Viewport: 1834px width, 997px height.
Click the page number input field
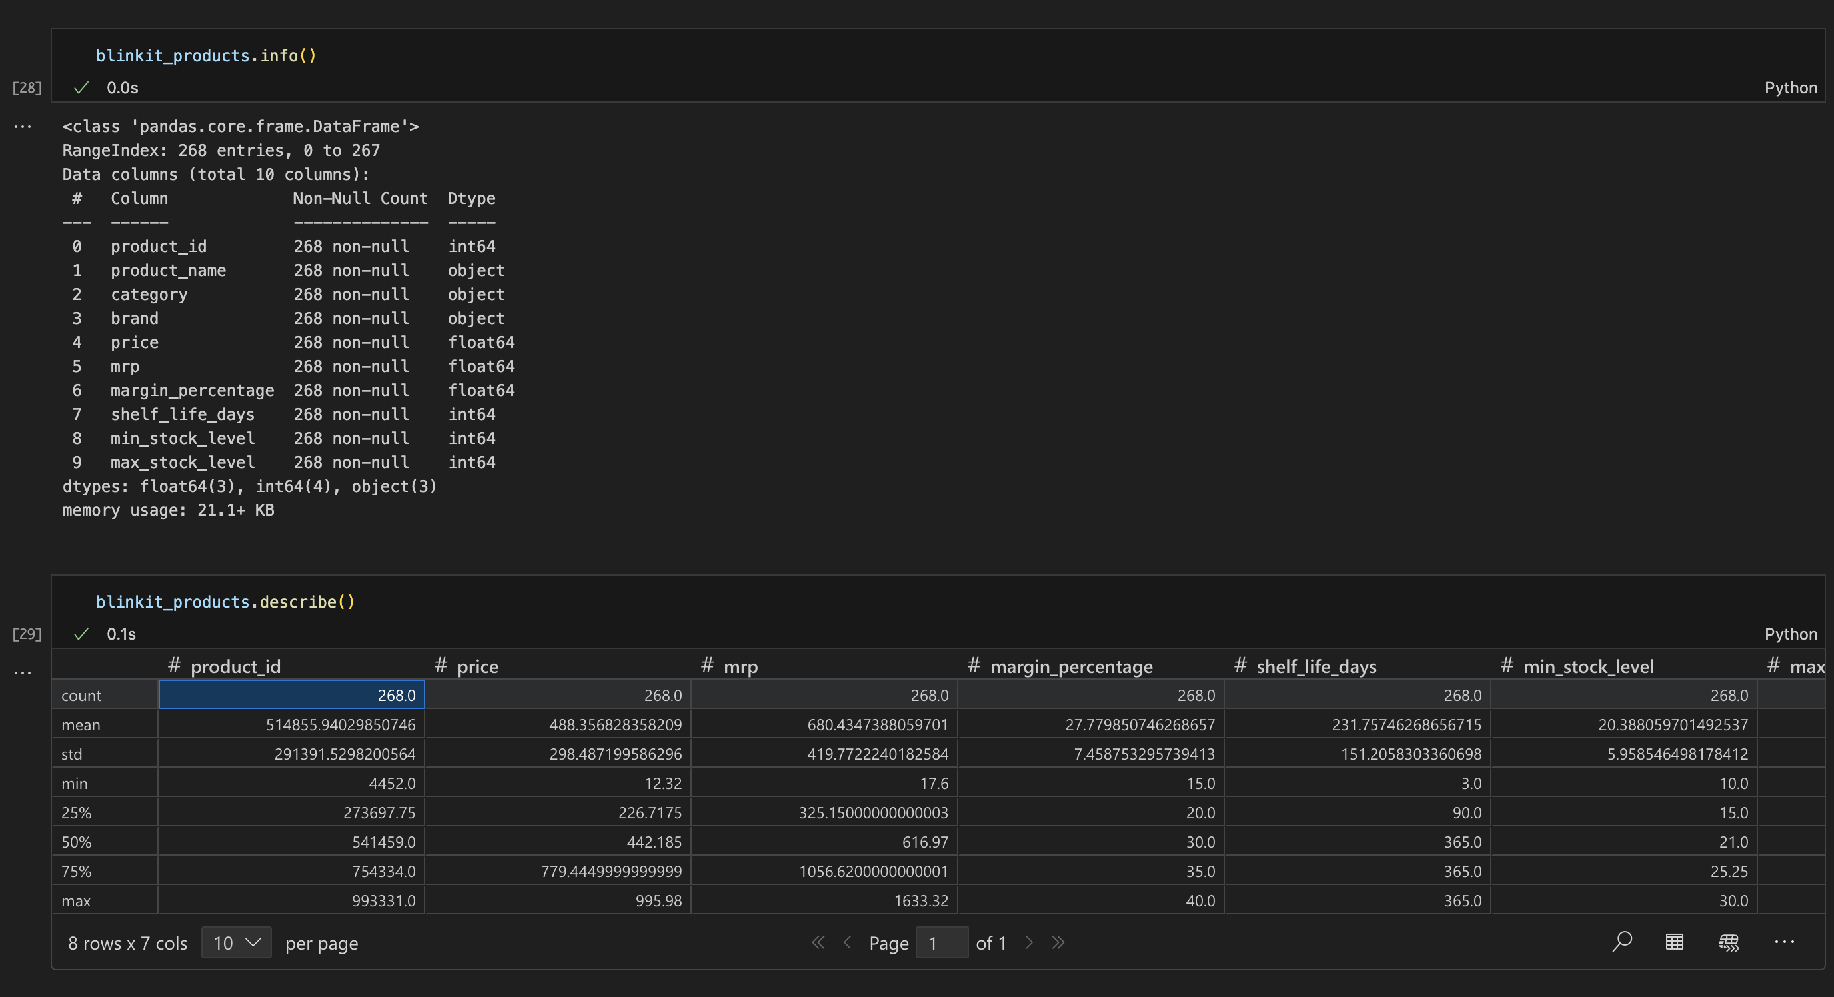click(941, 943)
